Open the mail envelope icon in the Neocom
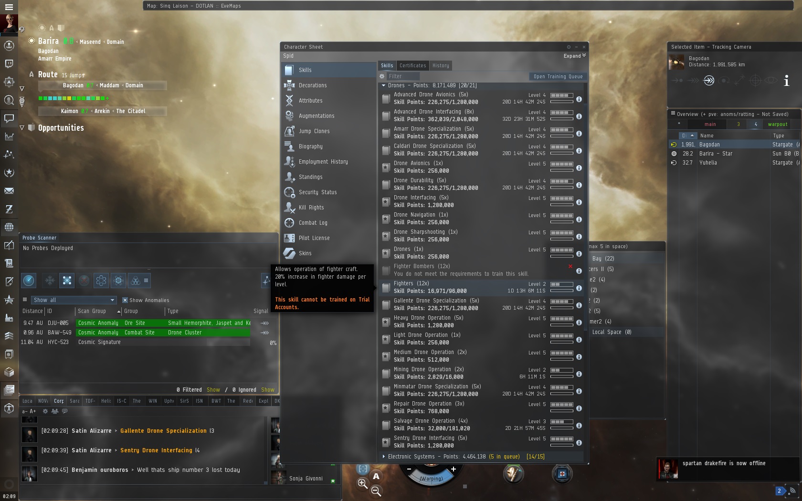802x501 pixels. (9, 191)
